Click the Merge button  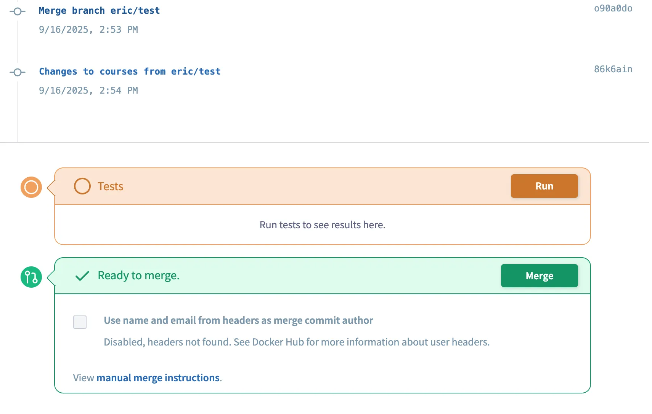click(x=539, y=275)
